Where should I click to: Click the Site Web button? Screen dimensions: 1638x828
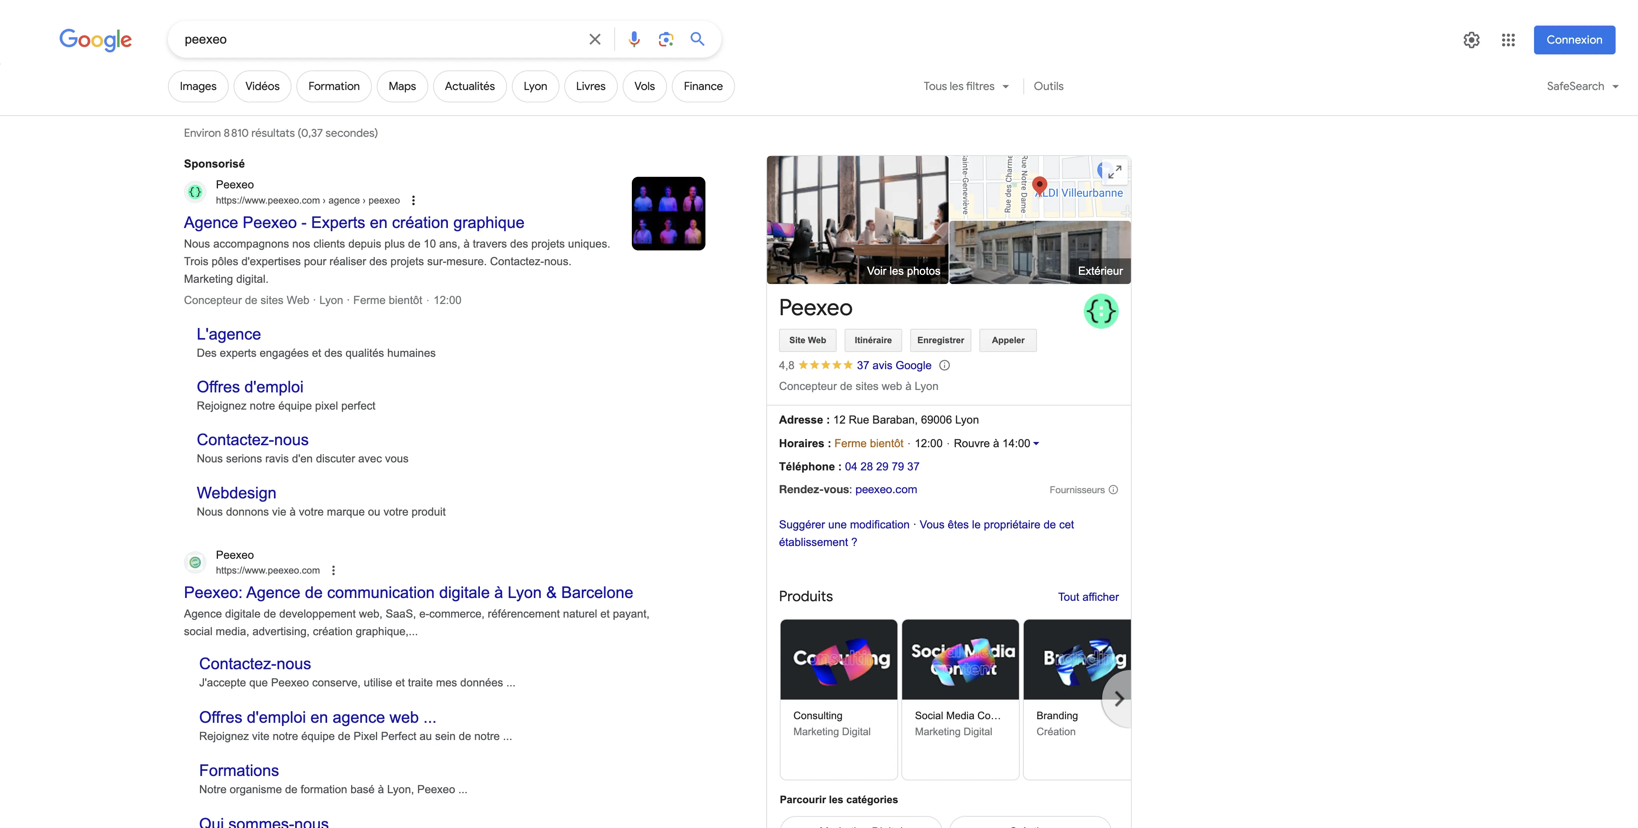[807, 340]
